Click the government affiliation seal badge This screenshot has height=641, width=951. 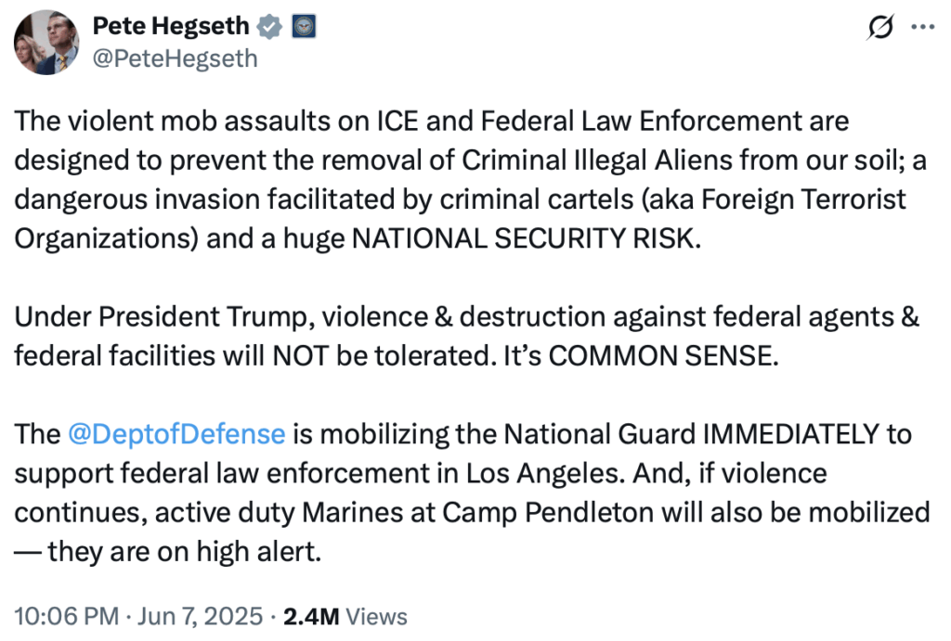304,27
